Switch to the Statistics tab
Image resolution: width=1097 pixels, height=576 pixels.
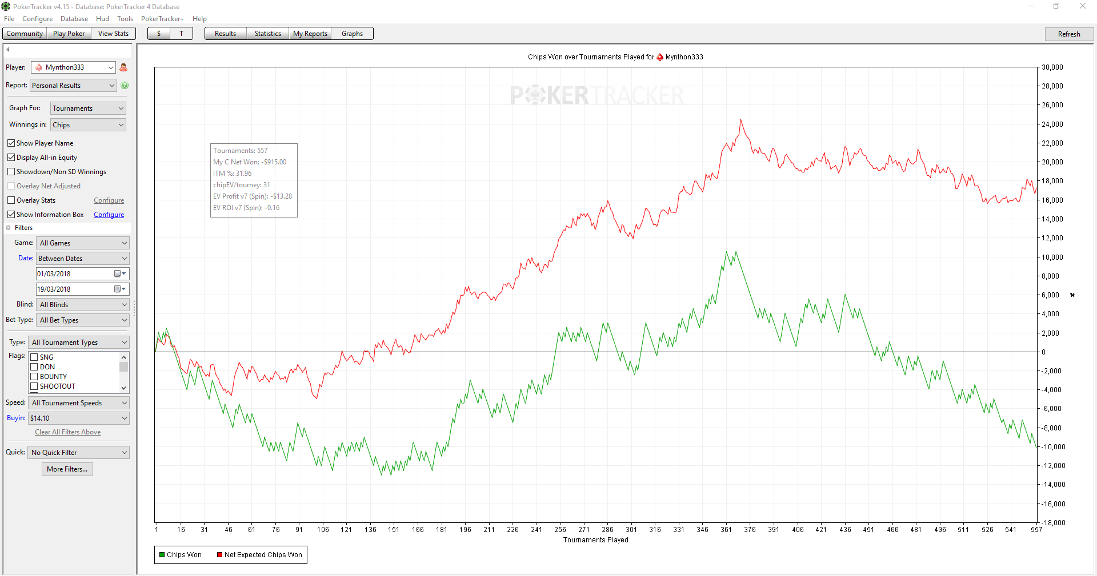click(267, 34)
